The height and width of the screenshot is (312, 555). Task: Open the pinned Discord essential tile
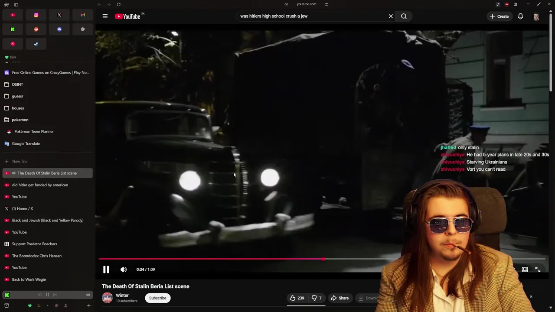click(59, 29)
